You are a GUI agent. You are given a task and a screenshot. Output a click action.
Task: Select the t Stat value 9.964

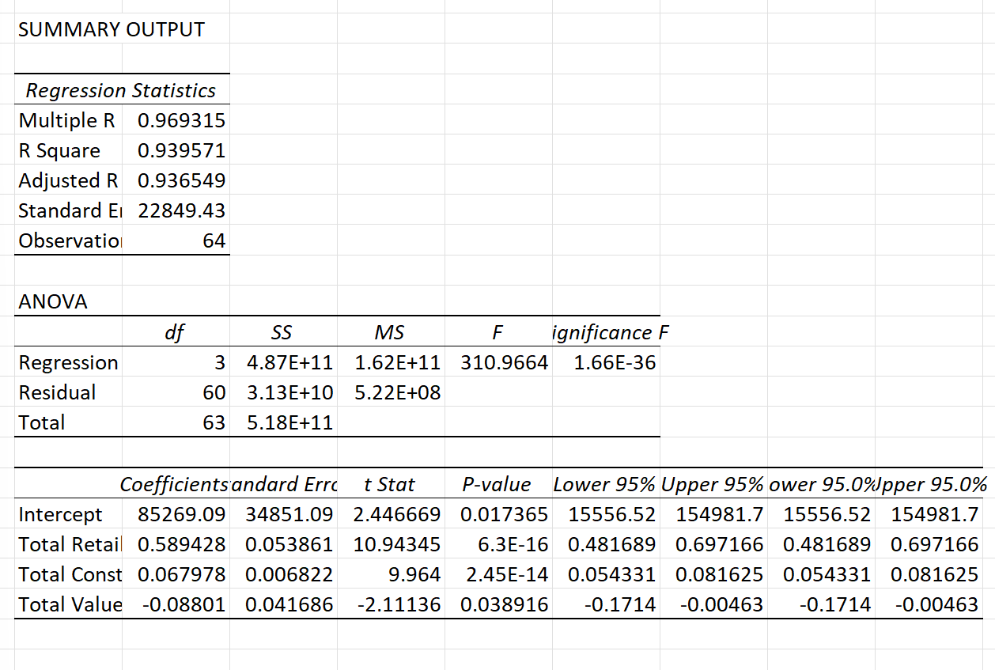click(x=414, y=574)
